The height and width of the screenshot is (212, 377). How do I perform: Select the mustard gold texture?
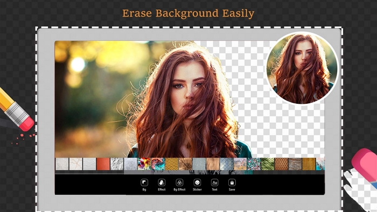[x=309, y=164]
